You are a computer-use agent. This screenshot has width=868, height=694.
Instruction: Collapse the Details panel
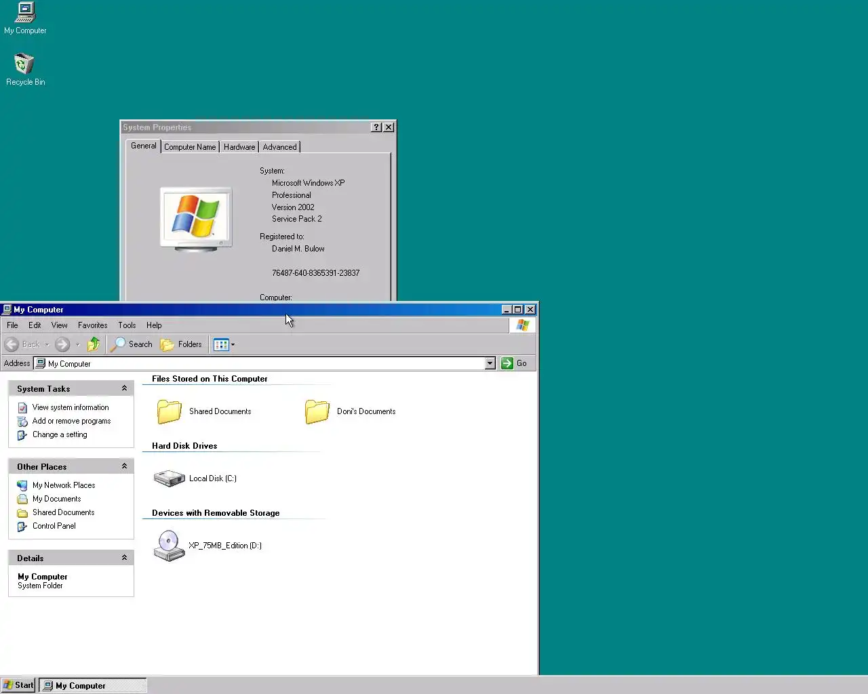(x=124, y=558)
